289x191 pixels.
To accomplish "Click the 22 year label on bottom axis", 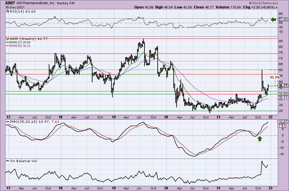I will 270,188.
